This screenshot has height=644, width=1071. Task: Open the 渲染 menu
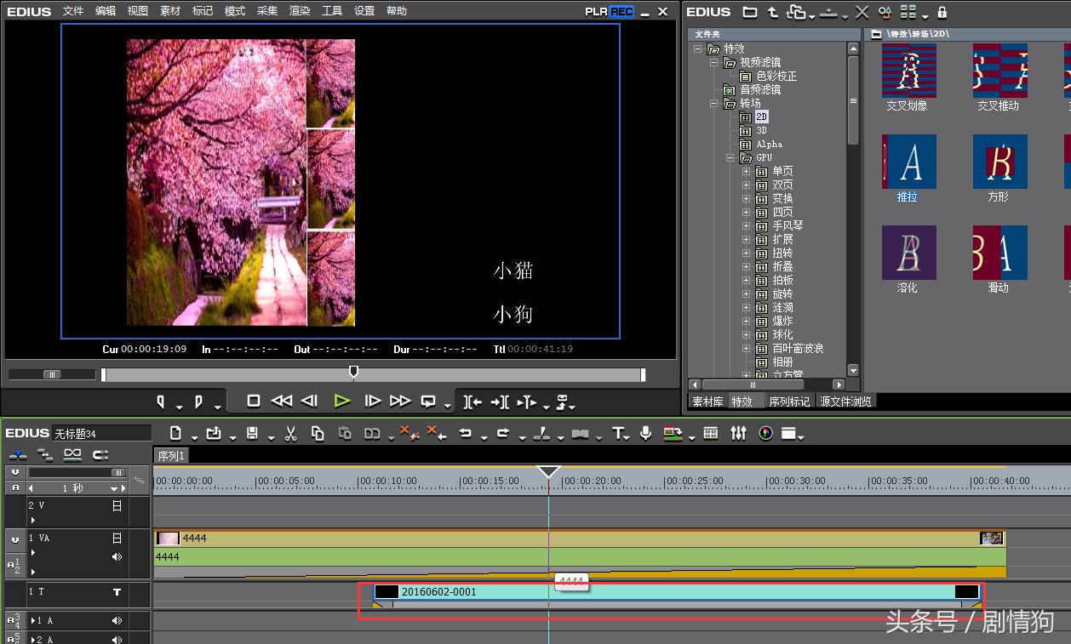(x=300, y=11)
